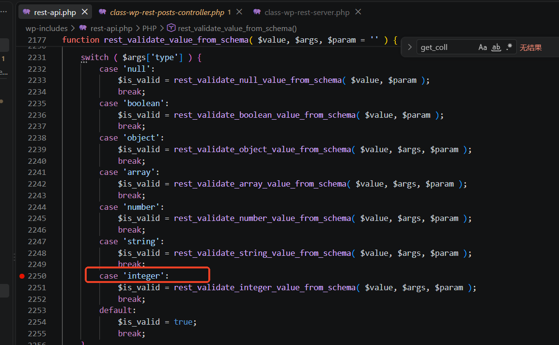This screenshot has height=345, width=559.
Task: Click the function cube icon in breadcrumb
Action: click(x=171, y=28)
